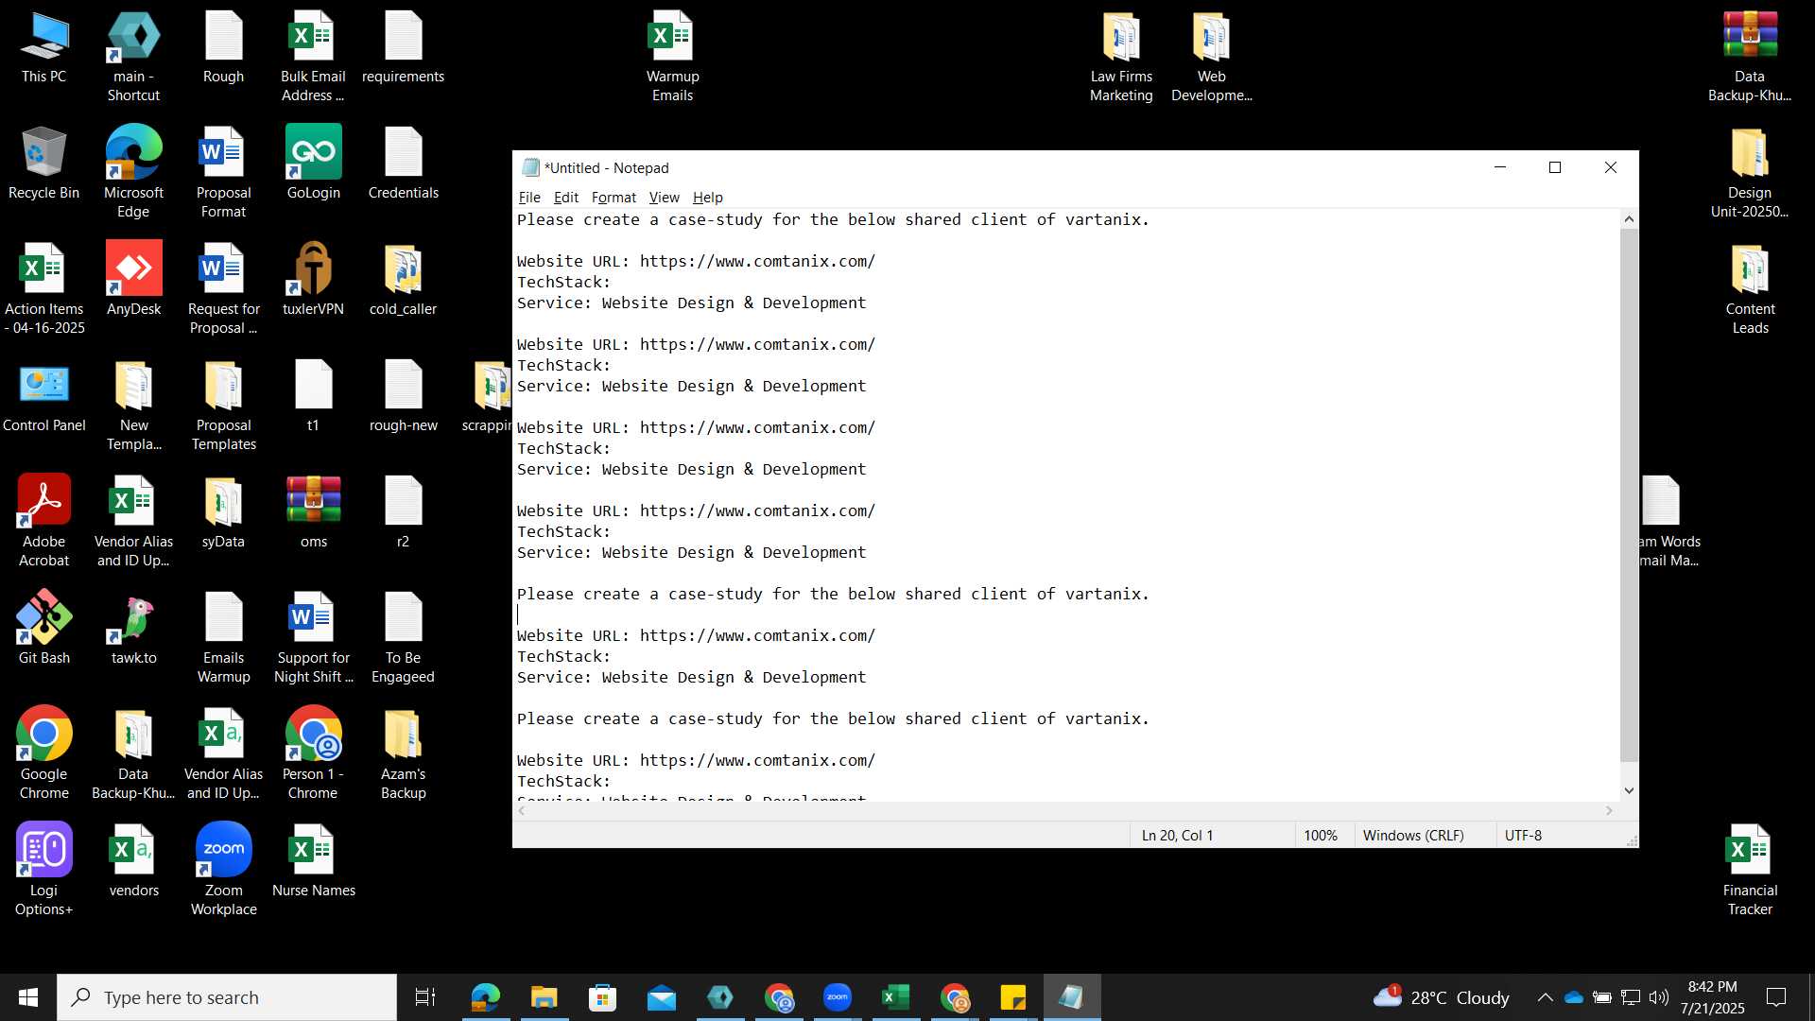
Task: Open the Help menu in Notepad
Action: tap(707, 197)
